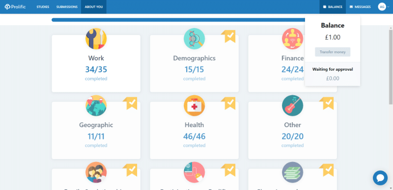393x190 pixels.
Task: Toggle the Balance menu
Action: (333, 7)
